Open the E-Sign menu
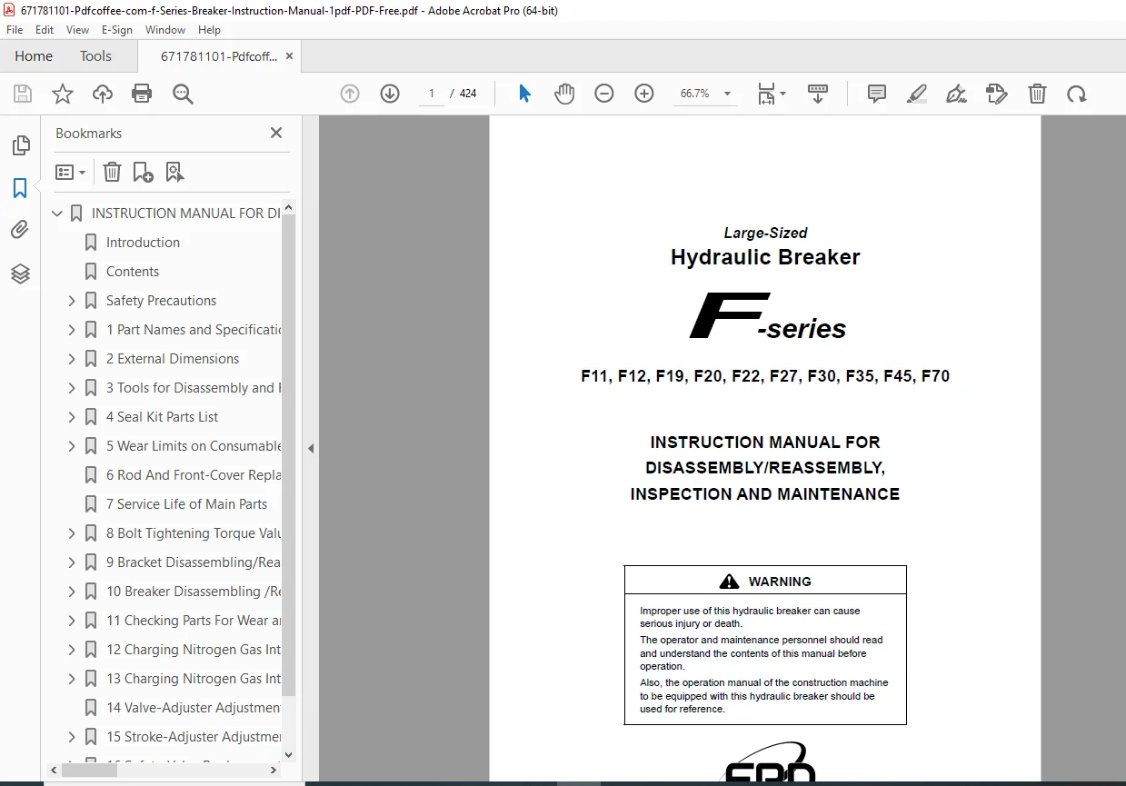 pyautogui.click(x=117, y=30)
